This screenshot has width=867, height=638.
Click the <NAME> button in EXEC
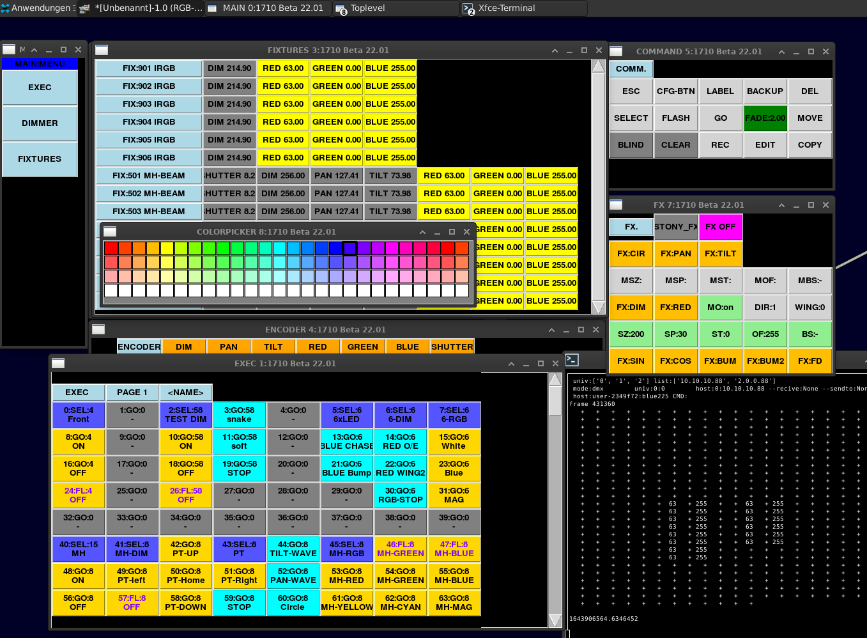click(x=186, y=393)
